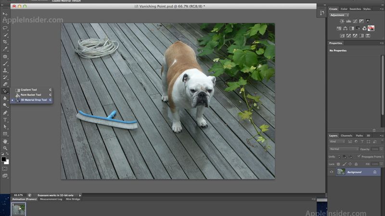The width and height of the screenshot is (385, 216).
Task: Select the Clone Stamp tool
Action: tap(5, 70)
